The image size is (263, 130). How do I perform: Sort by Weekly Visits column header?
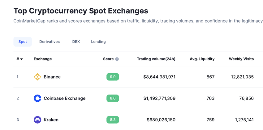(241, 59)
